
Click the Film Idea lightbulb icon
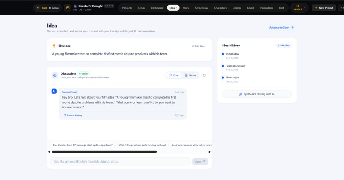pyautogui.click(x=54, y=46)
